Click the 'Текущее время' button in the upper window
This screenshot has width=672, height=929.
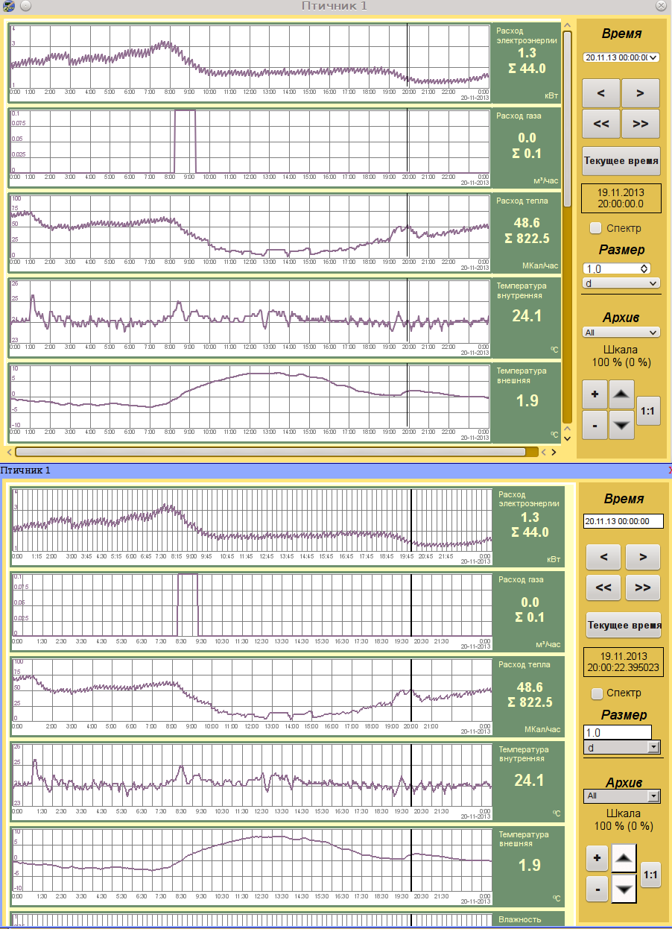621,160
